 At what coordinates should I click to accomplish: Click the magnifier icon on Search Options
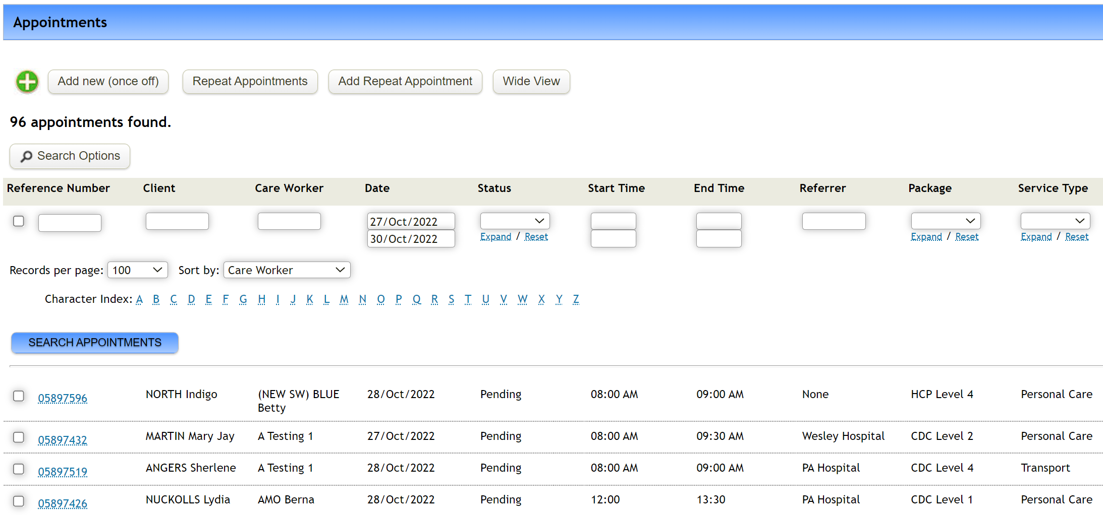(26, 156)
